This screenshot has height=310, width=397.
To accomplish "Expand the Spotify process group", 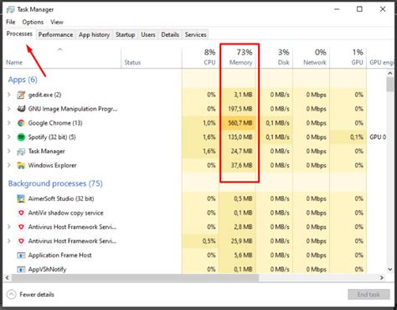I will 9,137.
